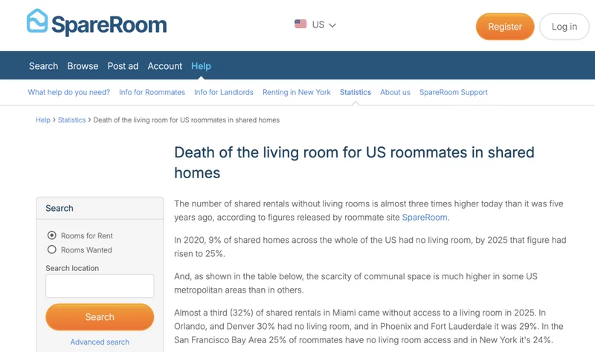This screenshot has width=595, height=352.
Task: Open the Account menu item
Action: [x=165, y=66]
